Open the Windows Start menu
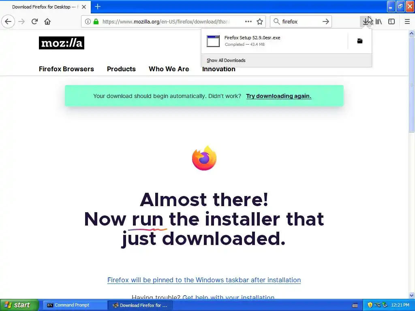 coord(19,305)
